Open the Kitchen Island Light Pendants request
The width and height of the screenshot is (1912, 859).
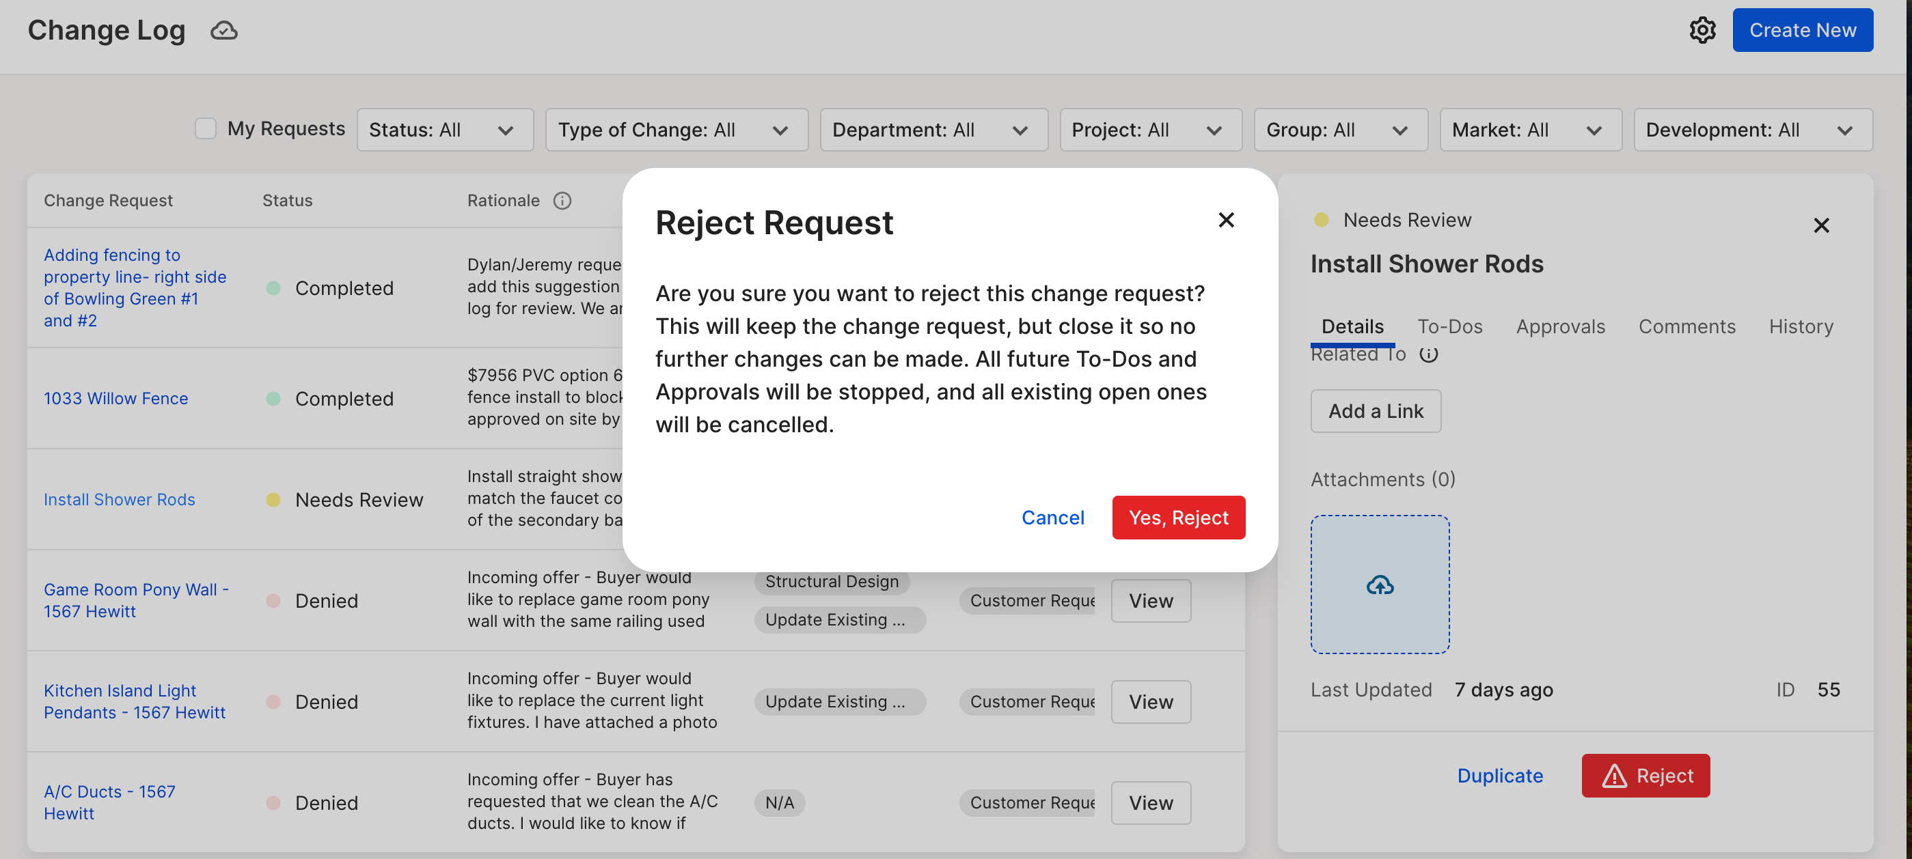(135, 702)
